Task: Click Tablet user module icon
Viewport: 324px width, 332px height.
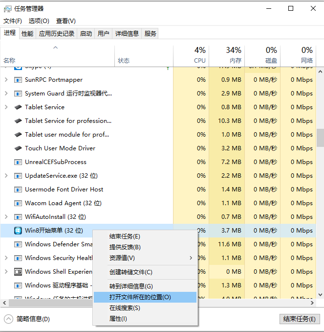Action: coord(18,135)
